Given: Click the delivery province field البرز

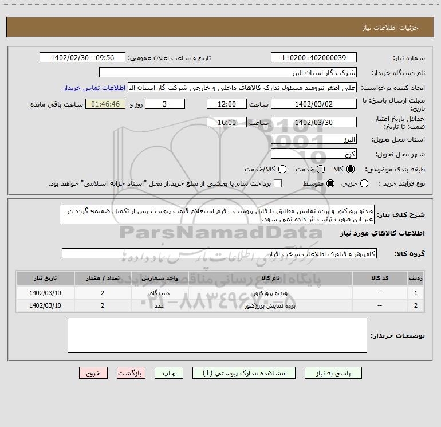Looking at the screenshot, I should point(314,139).
